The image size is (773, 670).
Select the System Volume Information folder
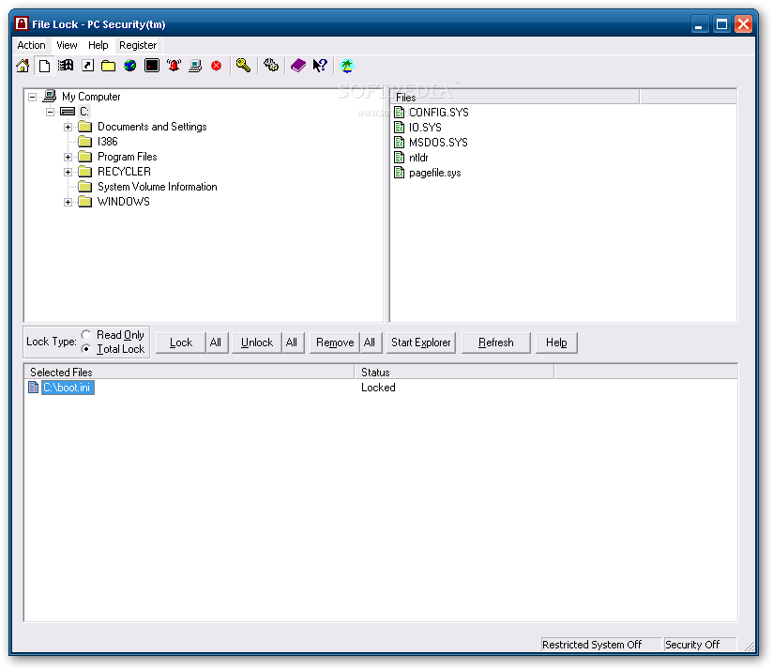158,187
